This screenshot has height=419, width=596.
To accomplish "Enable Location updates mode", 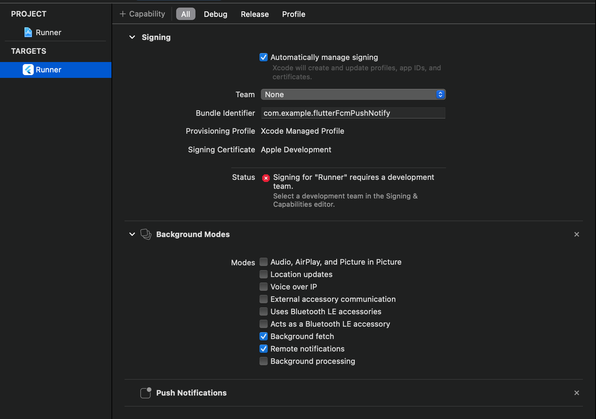I will coord(264,274).
